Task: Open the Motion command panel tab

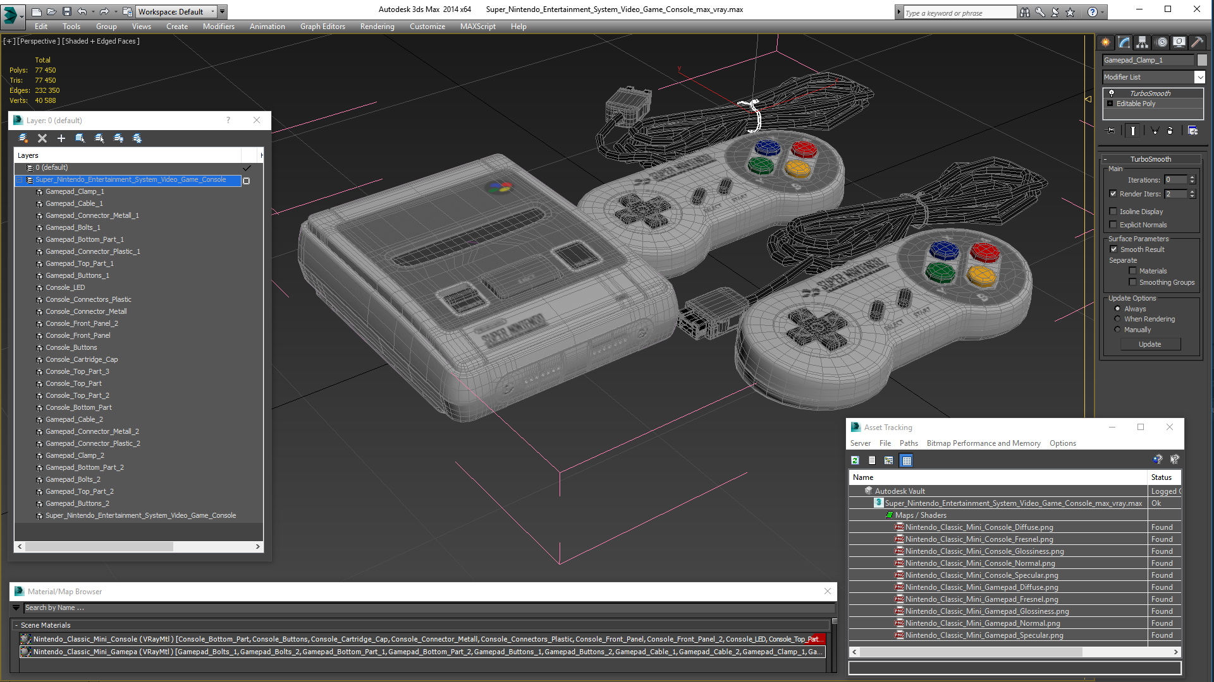Action: pos(1162,42)
